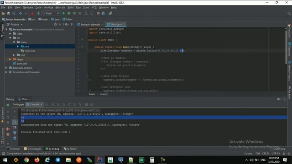292x164 pixels.
Task: Expand Scratches and Consoles node
Action: point(7,72)
